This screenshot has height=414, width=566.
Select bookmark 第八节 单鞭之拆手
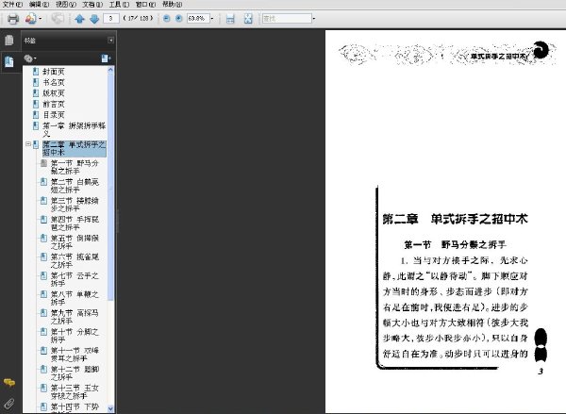coord(75,298)
